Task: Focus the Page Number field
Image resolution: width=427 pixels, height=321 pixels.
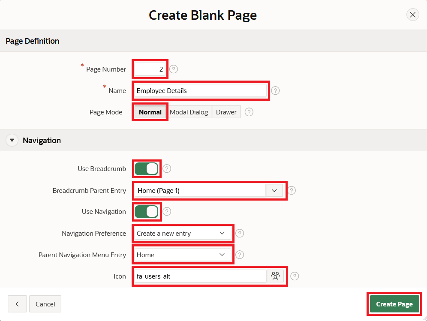Action: 150,69
